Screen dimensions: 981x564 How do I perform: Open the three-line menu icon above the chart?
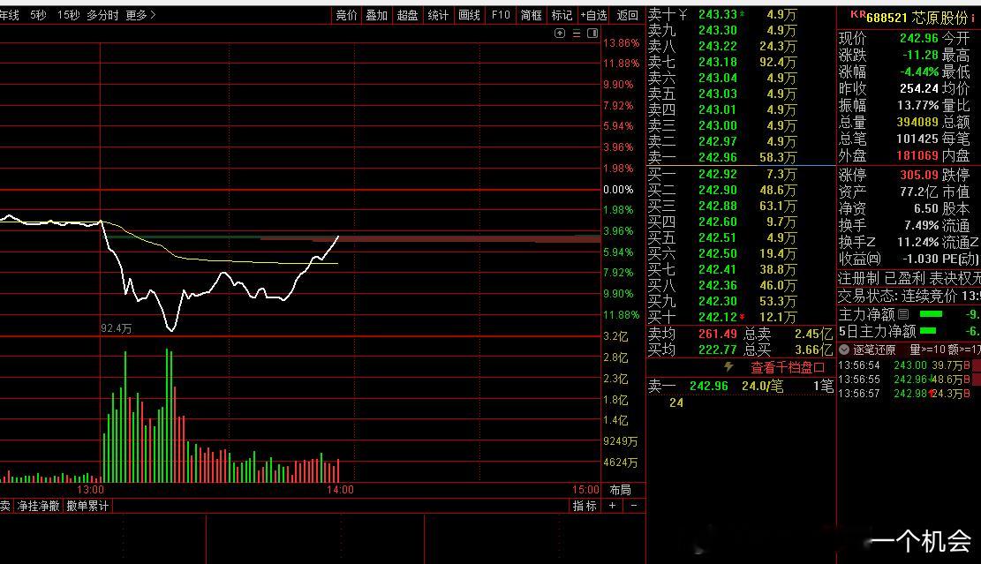tap(577, 34)
